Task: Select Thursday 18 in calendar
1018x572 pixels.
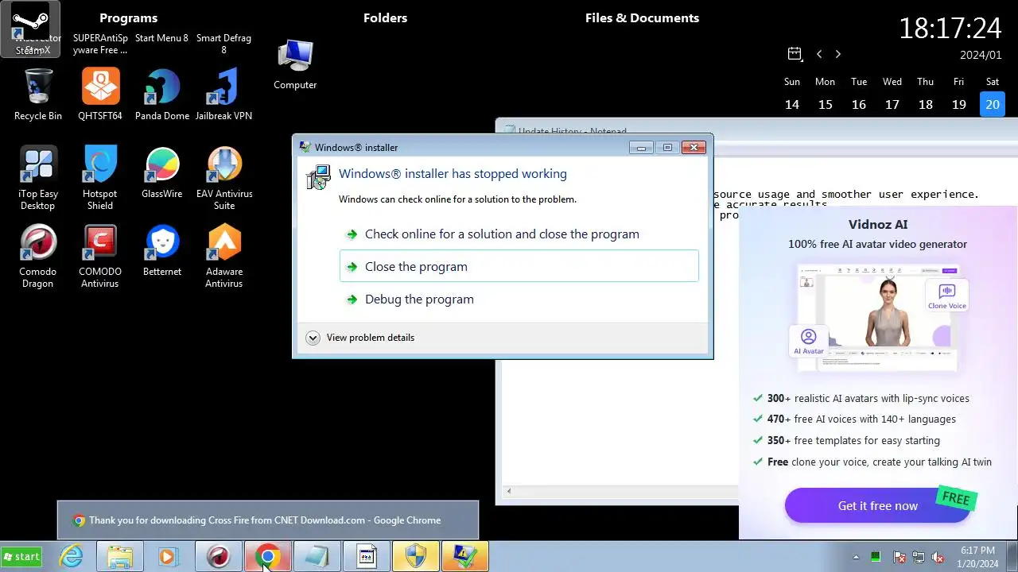Action: 926,104
